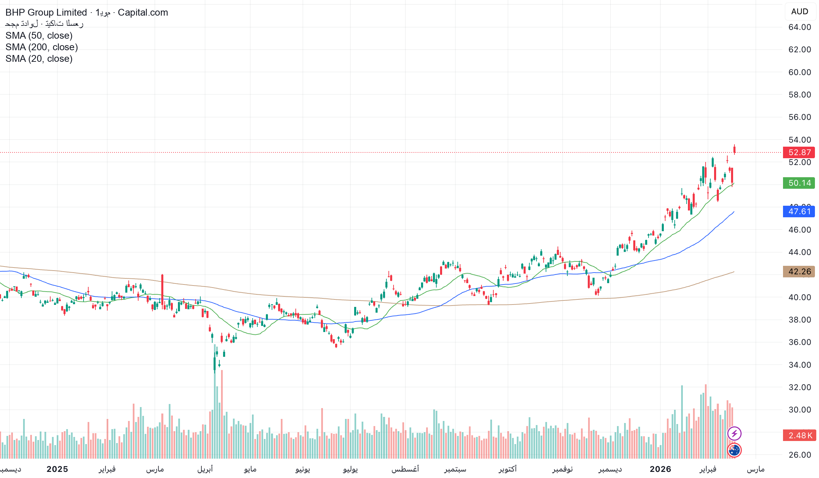Click the أبريل month label on time axis
This screenshot has width=819, height=478.
pos(205,469)
